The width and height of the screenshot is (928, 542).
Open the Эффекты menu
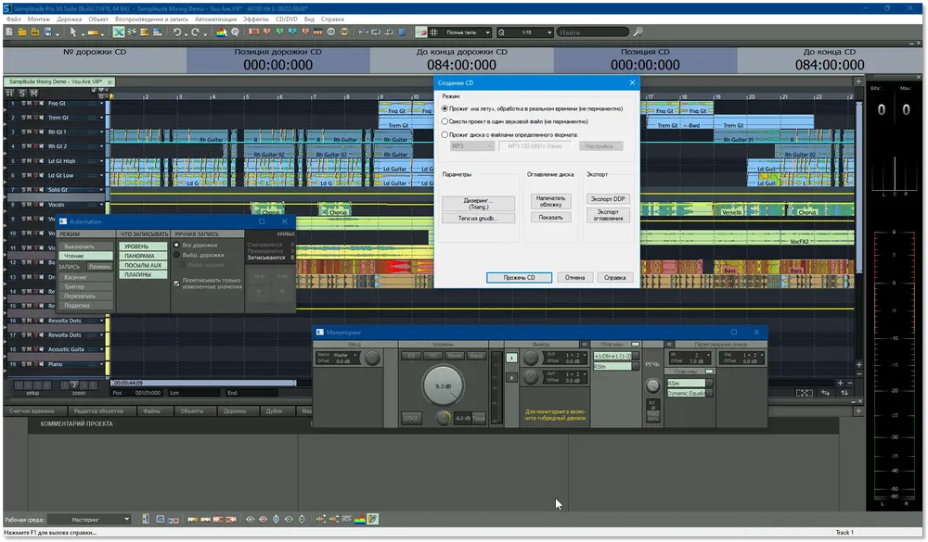(256, 19)
